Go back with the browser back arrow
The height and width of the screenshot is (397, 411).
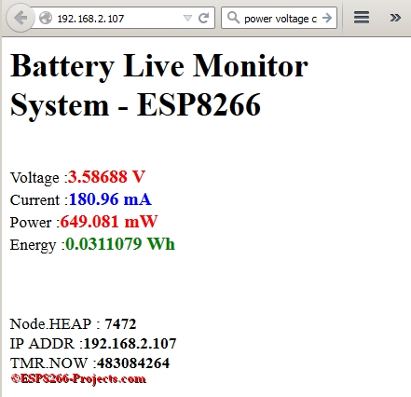coord(21,18)
